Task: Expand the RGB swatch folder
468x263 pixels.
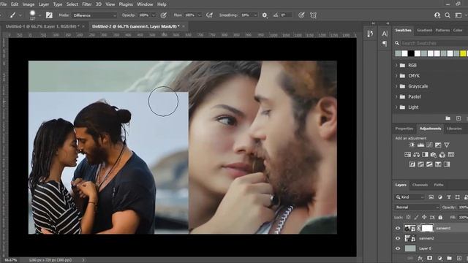Action: coord(396,65)
